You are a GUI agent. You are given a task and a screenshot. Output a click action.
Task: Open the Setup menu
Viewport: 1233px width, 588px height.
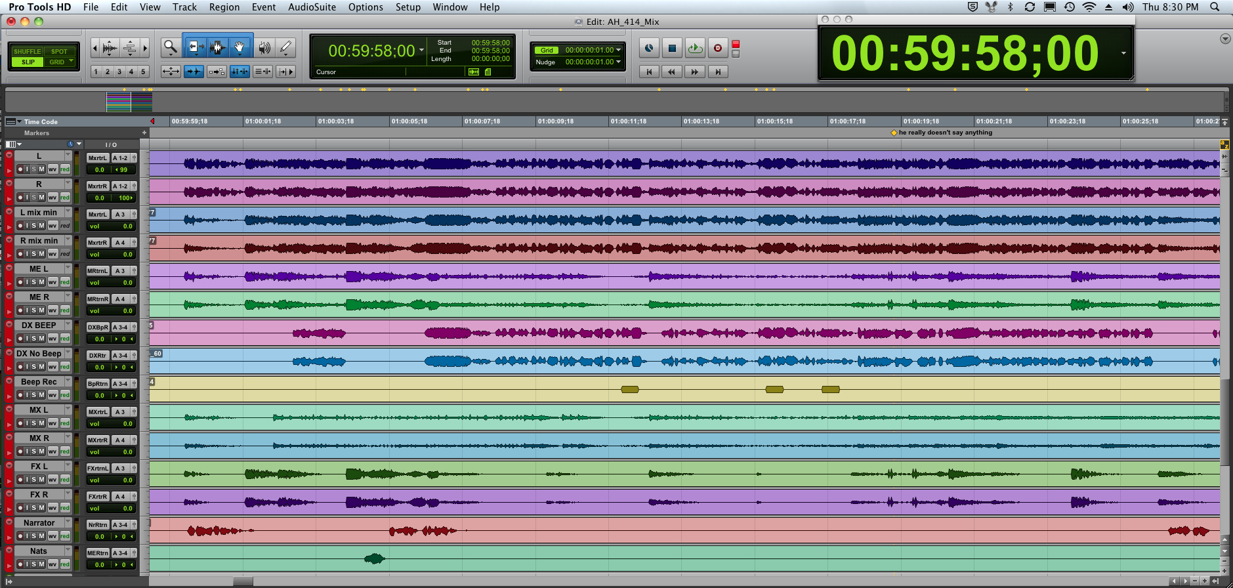pyautogui.click(x=408, y=7)
